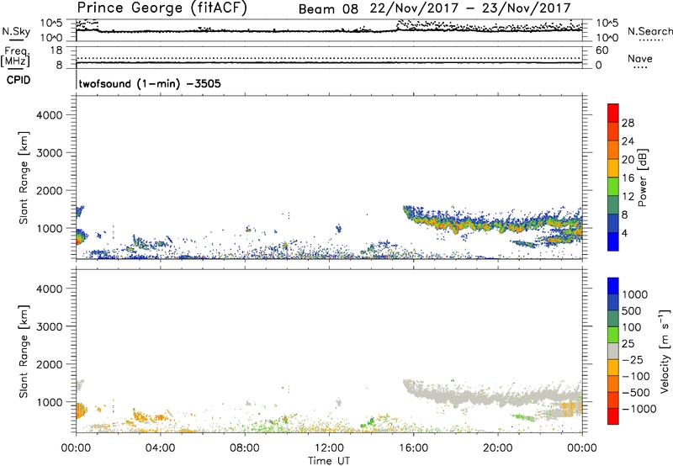Click the "60" Nave axis tick on right
The image size is (673, 466).
[602, 50]
